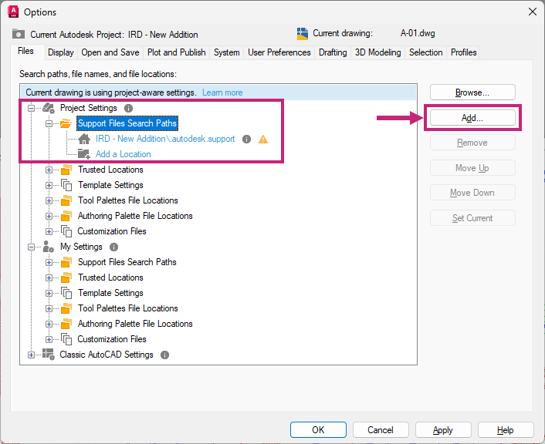Click the Current Autodesk Project folder icon
Screen dimensions: 545x444
click(19, 34)
